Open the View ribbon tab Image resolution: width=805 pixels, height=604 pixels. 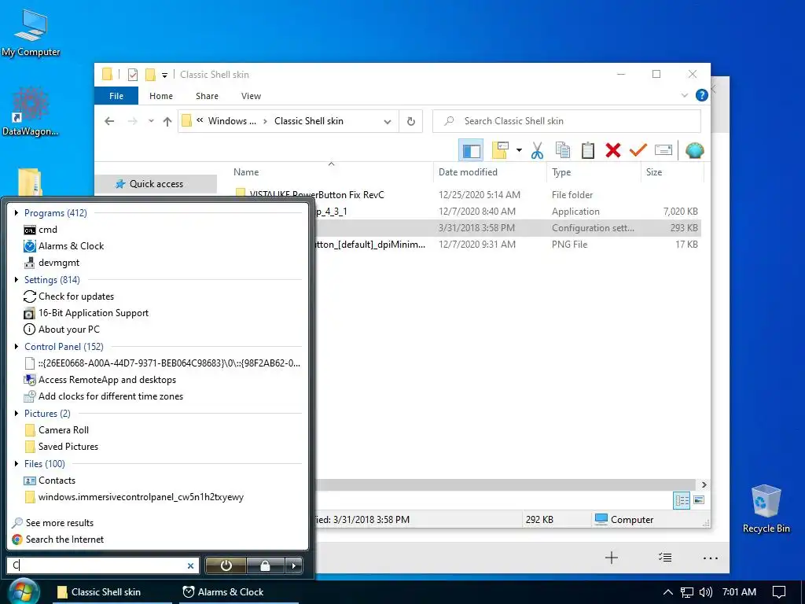click(251, 96)
